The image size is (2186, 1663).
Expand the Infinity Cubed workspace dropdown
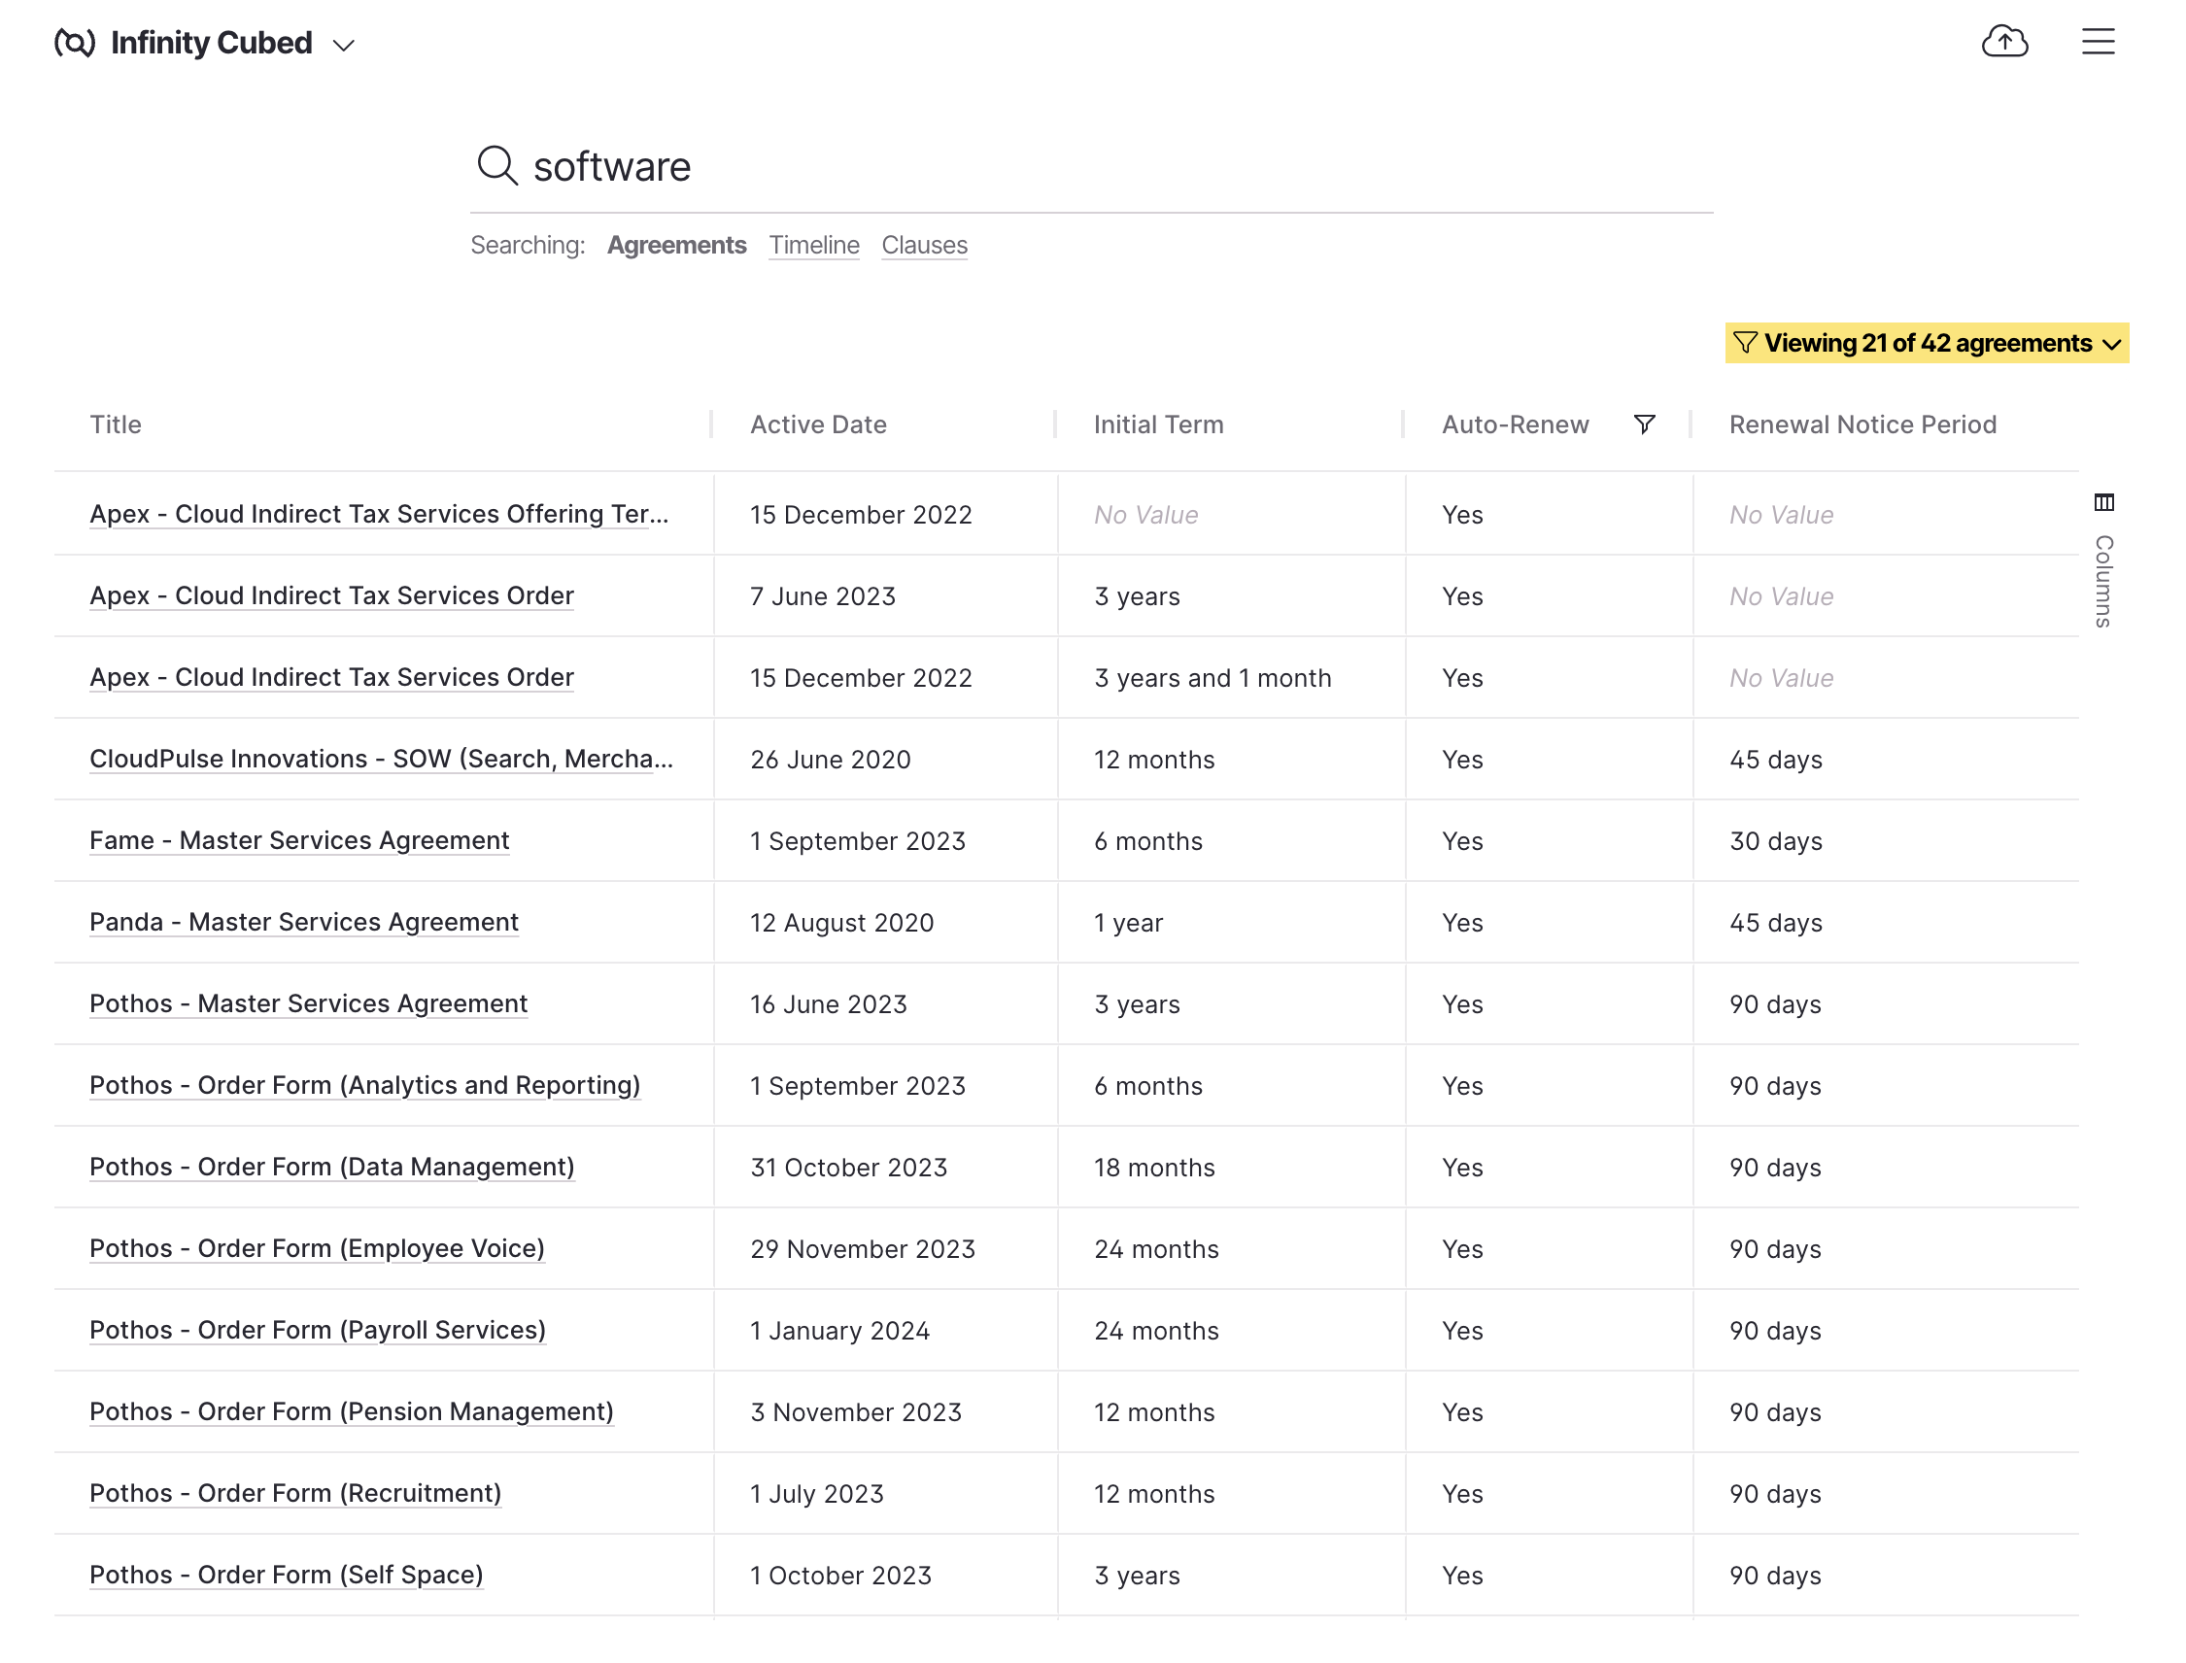344,45
